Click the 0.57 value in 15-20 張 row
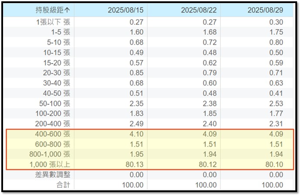The width and height of the screenshot is (301, 196). point(136,63)
